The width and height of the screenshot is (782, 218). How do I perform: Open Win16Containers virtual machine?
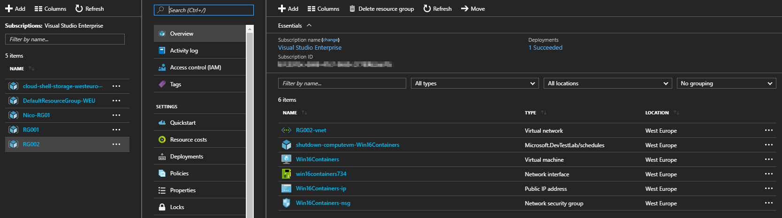tap(317, 159)
